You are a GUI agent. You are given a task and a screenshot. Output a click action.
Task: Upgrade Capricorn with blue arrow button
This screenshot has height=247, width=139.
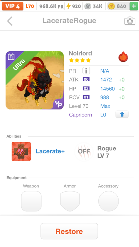pyautogui.click(x=122, y=114)
